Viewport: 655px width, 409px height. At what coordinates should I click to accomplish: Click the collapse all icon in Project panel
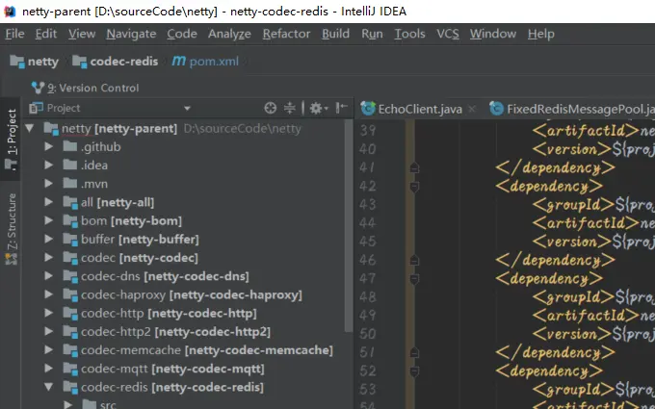click(290, 108)
